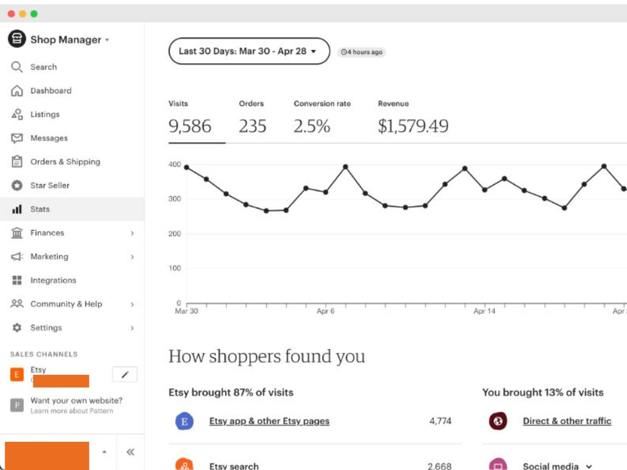
Task: Switch to the Revenue metric tab
Action: [413, 118]
